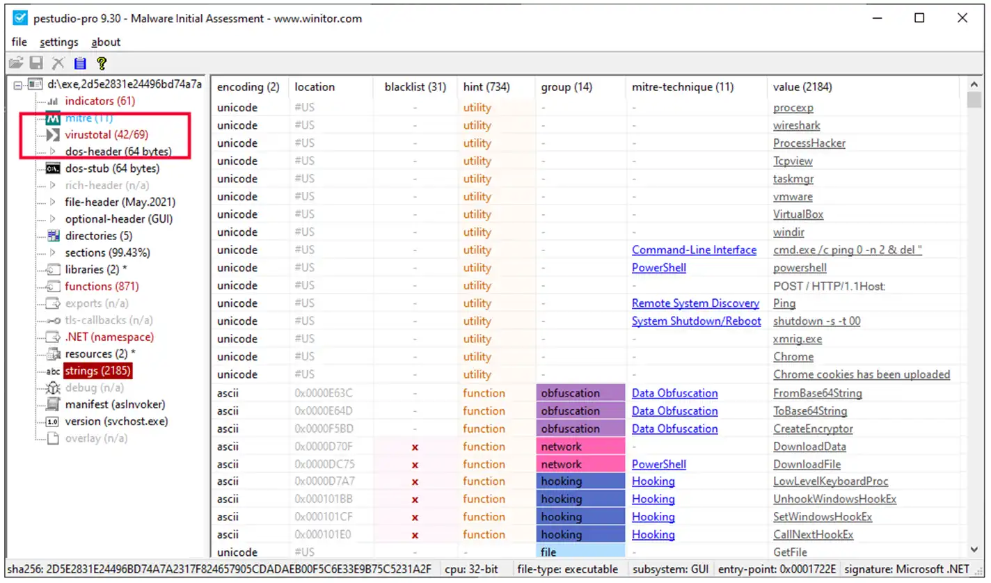The image size is (991, 583).
Task: Click the directories grid icon
Action: click(53, 236)
